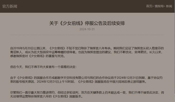Click the page scrollbar at the right edge

tap(175, 53)
